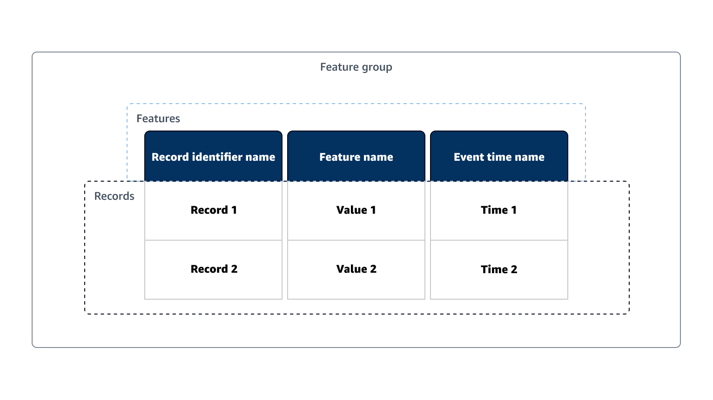Image resolution: width=713 pixels, height=400 pixels.
Task: Click divider line between Record 1 and Record 2
Action: click(x=214, y=240)
